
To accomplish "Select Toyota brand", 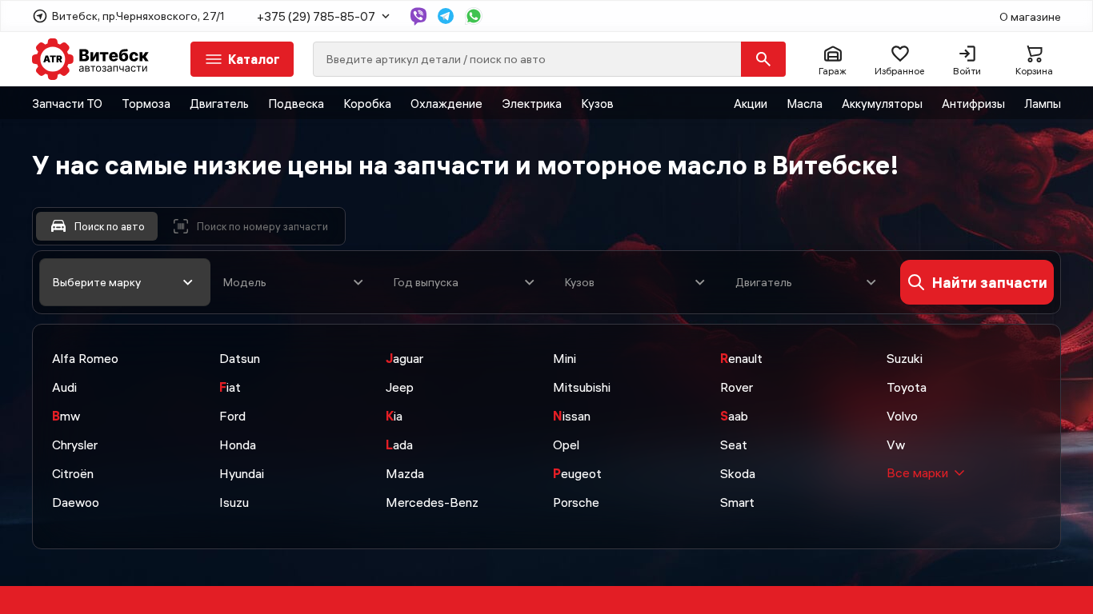I will 907,388.
